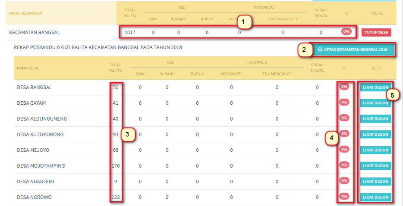Click the 0% badge in Desa Mojotamping row
The image size is (403, 206).
(x=344, y=165)
